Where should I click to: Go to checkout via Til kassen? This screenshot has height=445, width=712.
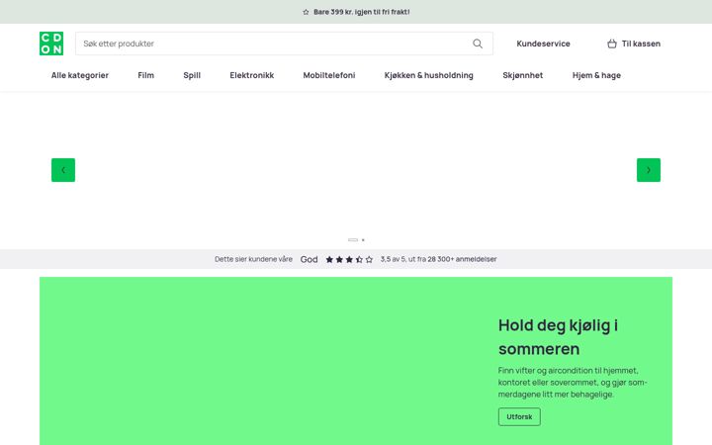coord(634,44)
